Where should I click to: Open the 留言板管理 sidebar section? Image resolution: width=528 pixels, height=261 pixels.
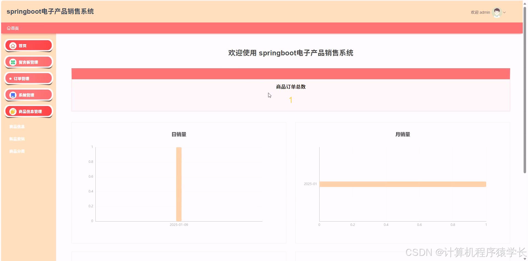28,62
